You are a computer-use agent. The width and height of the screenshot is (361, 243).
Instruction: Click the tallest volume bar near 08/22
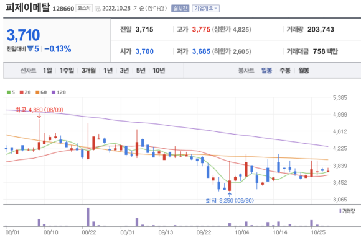(x=88, y=217)
